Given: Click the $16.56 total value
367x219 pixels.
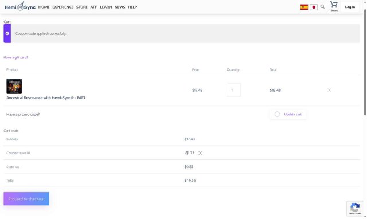Looking at the screenshot, I should click(190, 180).
